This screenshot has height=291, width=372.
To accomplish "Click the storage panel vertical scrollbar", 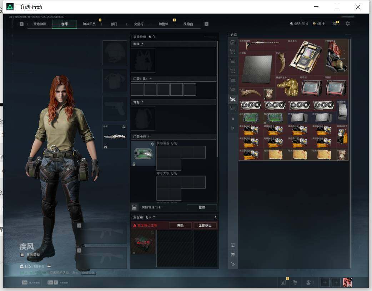I will [350, 153].
